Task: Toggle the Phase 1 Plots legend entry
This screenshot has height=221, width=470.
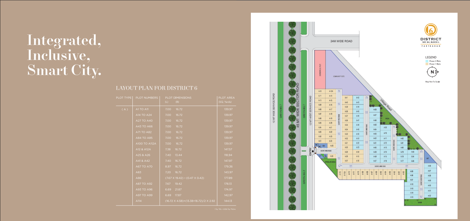Action: [x=435, y=64]
